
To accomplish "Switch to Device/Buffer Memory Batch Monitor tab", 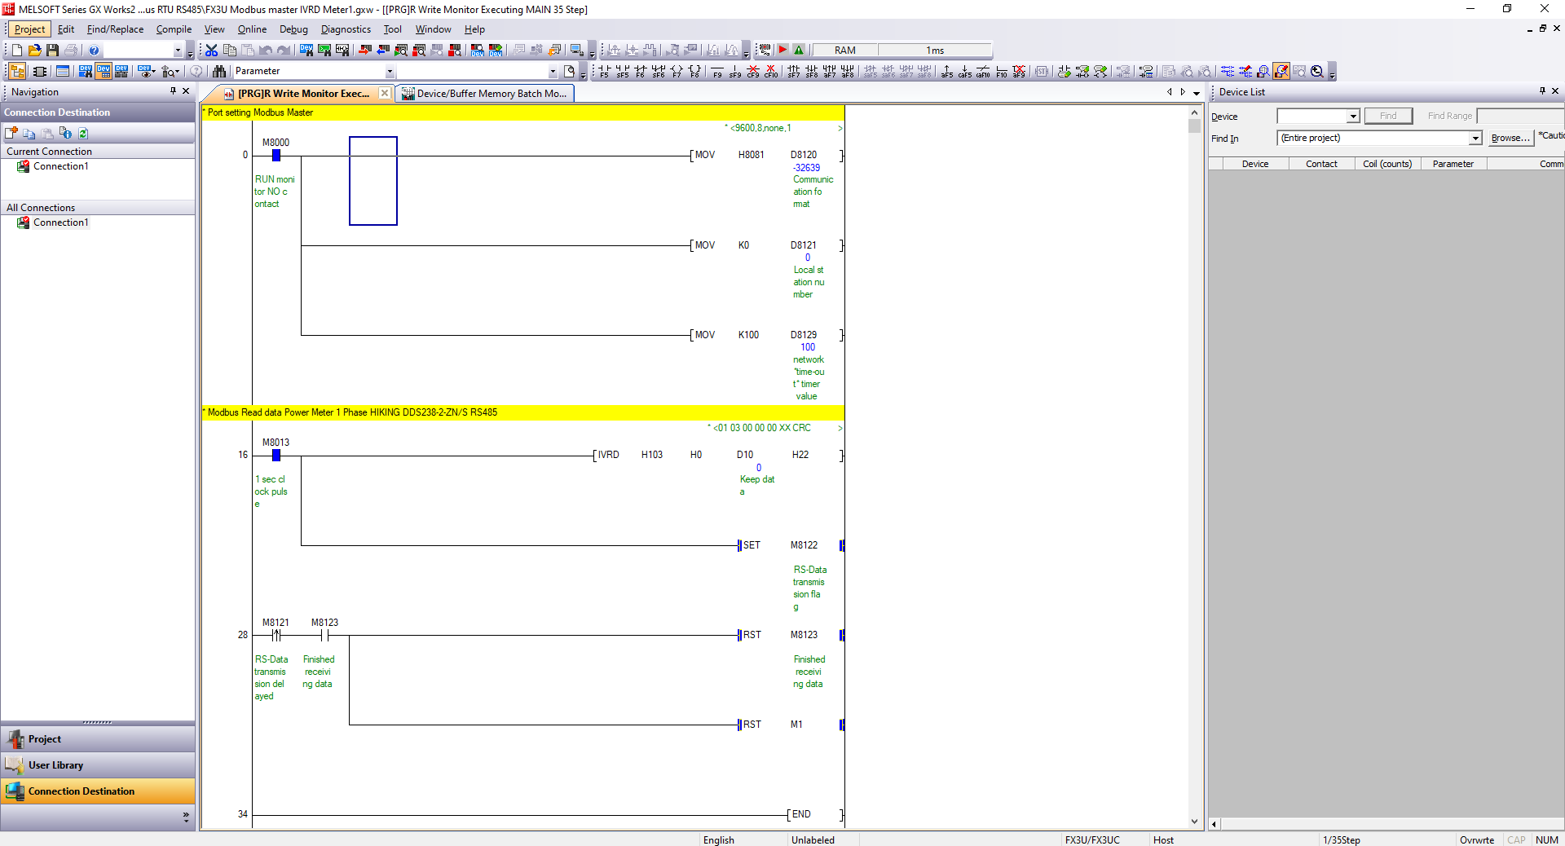I will pos(485,94).
